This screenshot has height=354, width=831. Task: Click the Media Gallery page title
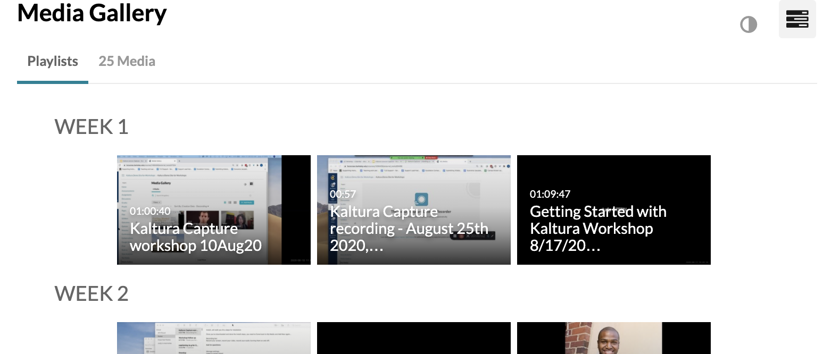pyautogui.click(x=92, y=13)
